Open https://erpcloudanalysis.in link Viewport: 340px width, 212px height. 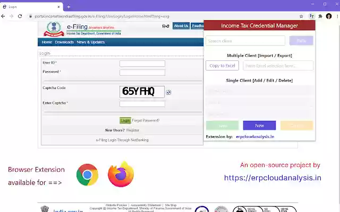pos(273,178)
